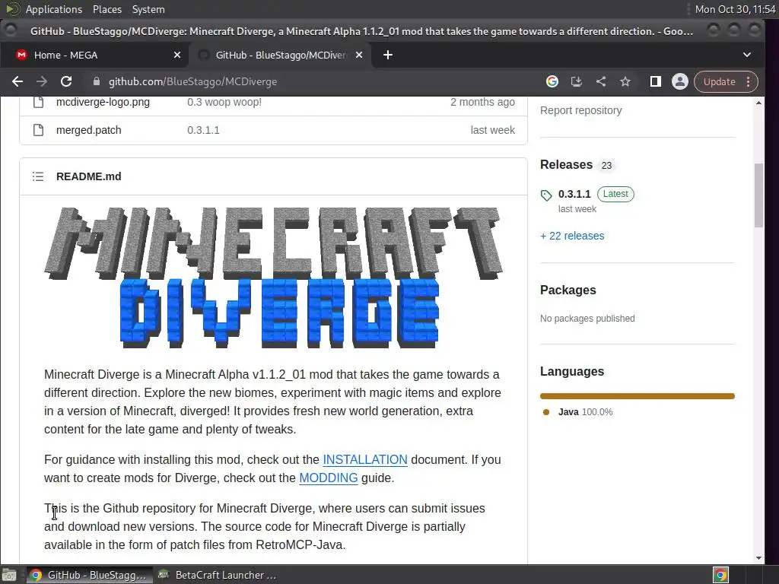Click the '2 months ago' timestamp
The height and width of the screenshot is (584, 779).
[482, 102]
